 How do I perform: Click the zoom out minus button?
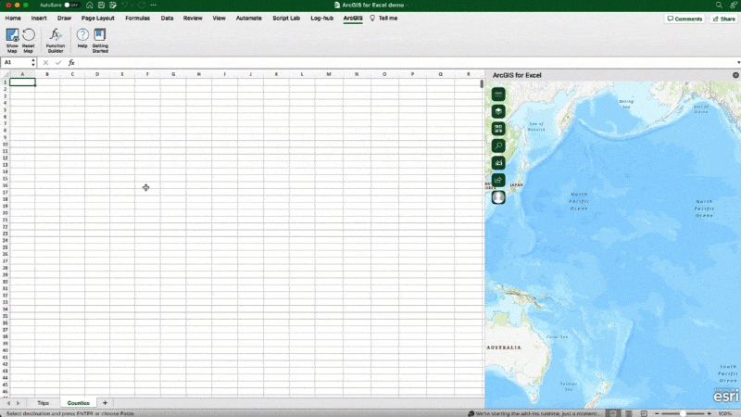point(657,413)
